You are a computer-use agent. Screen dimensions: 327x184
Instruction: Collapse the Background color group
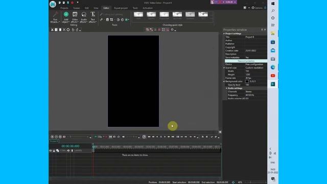coord(224,82)
